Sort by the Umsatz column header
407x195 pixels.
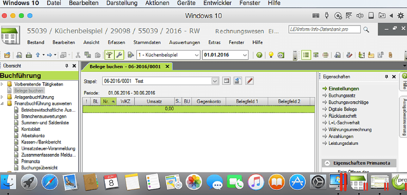tap(154, 102)
